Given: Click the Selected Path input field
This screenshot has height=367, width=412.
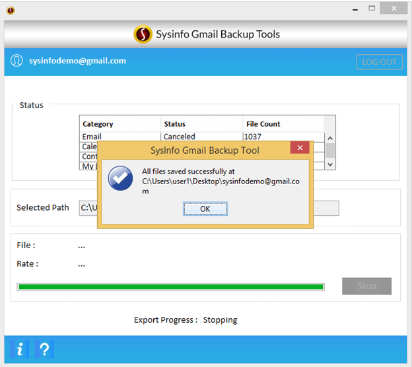Looking at the screenshot, I should (x=209, y=208).
